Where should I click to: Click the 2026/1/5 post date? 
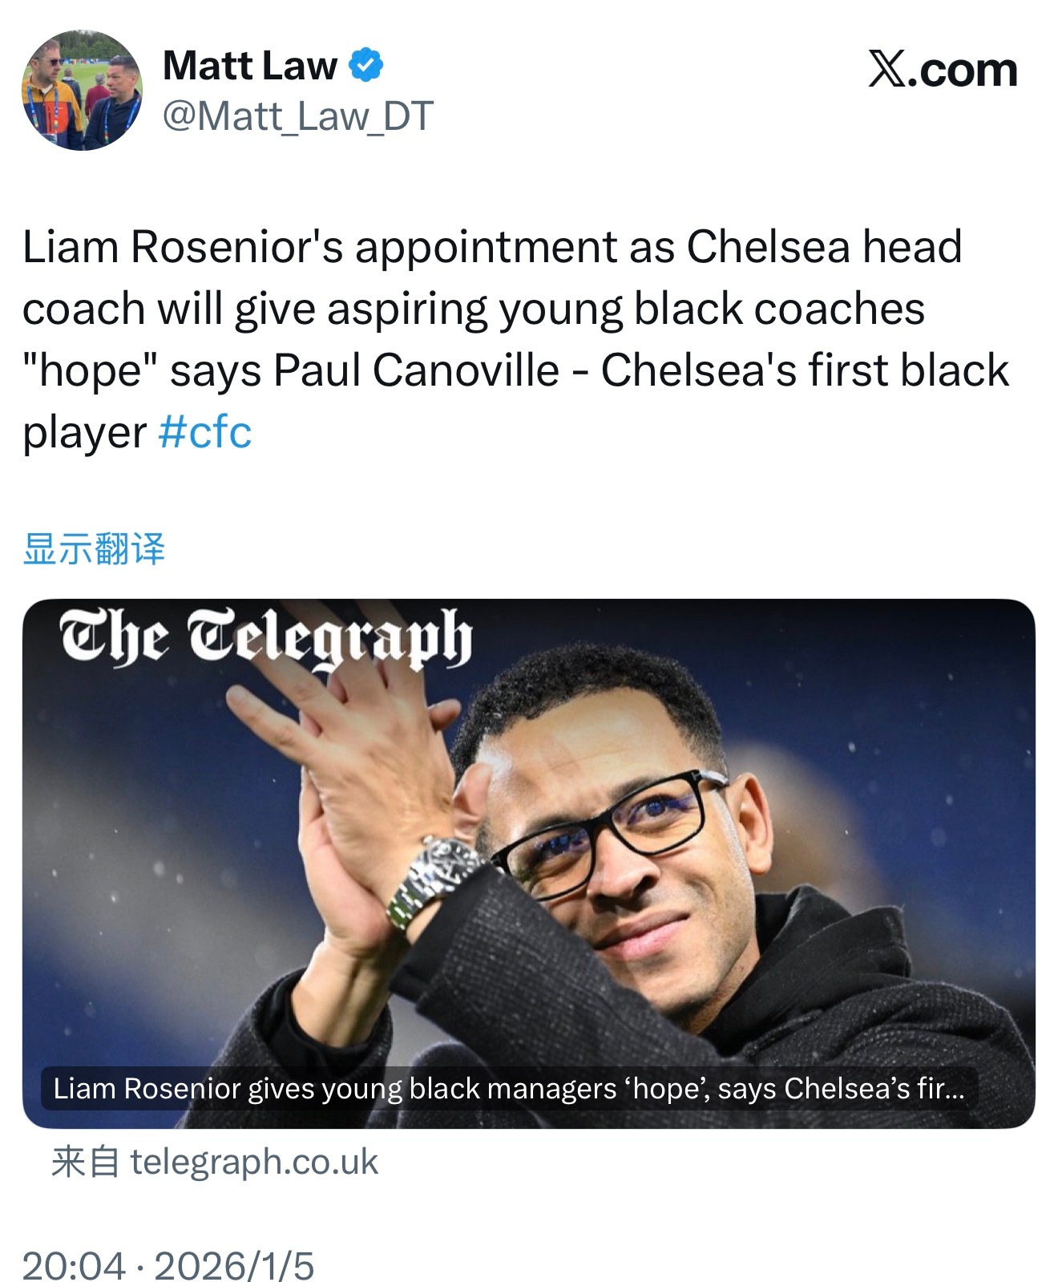[234, 1266]
